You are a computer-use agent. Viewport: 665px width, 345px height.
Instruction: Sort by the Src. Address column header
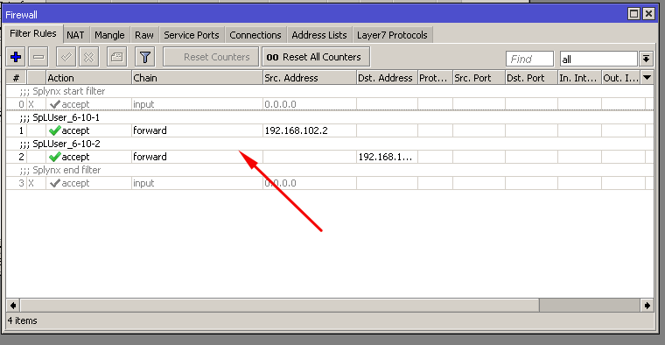[x=309, y=78]
